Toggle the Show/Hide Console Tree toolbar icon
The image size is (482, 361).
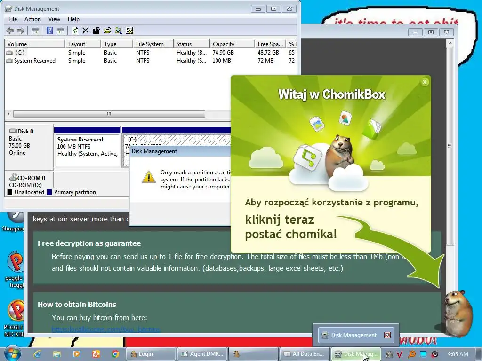[x=35, y=31]
